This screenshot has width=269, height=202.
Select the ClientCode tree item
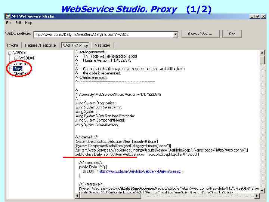click(x=21, y=74)
